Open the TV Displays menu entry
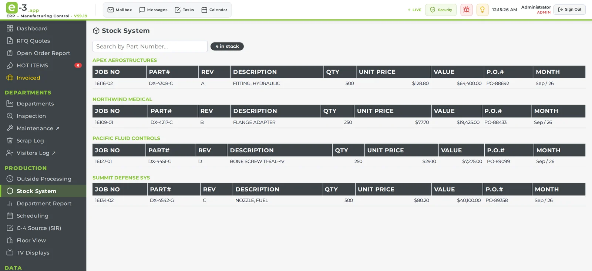Screen dimensions: 592x271 [x=43, y=253]
